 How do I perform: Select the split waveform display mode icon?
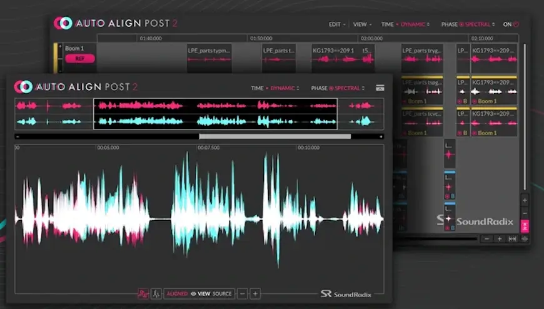(156, 294)
